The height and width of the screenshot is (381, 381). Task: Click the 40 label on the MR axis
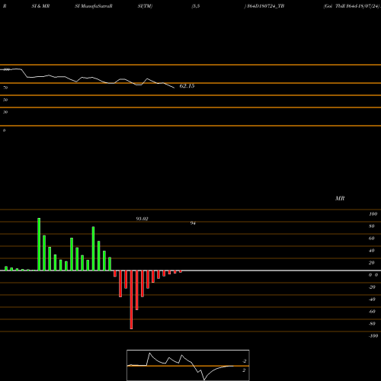coord(372,251)
